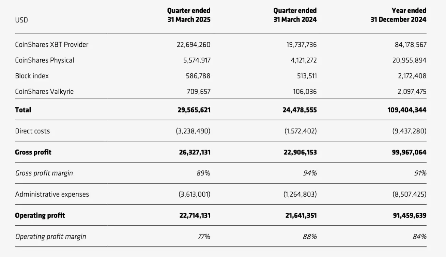Select the bold Total row label

pos(23,109)
